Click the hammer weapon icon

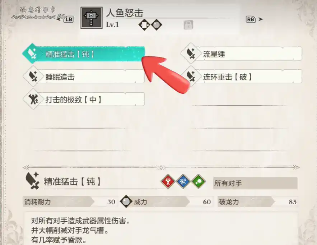[92, 18]
